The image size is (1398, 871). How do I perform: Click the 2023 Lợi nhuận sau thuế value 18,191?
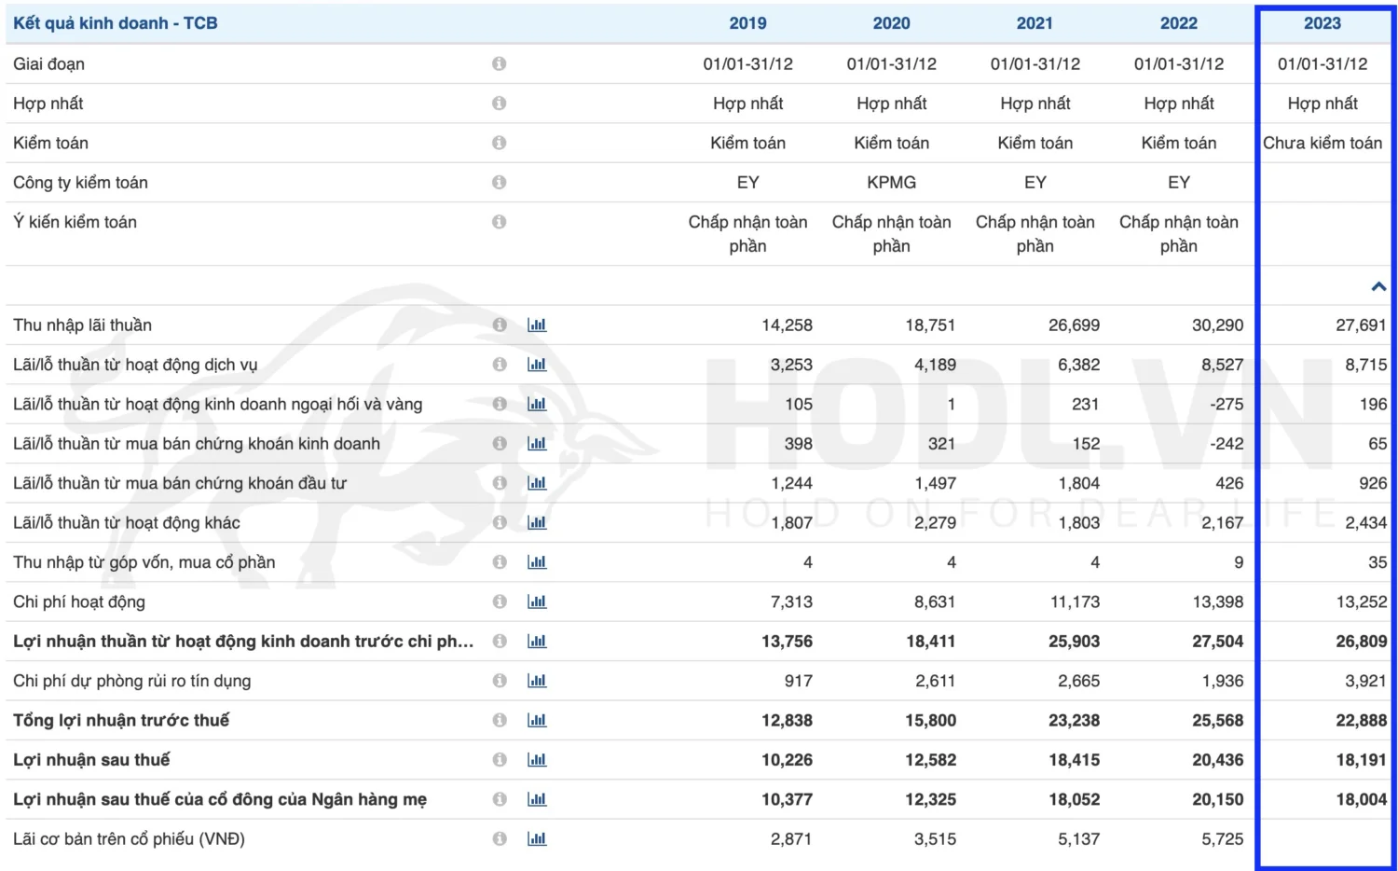(1361, 760)
